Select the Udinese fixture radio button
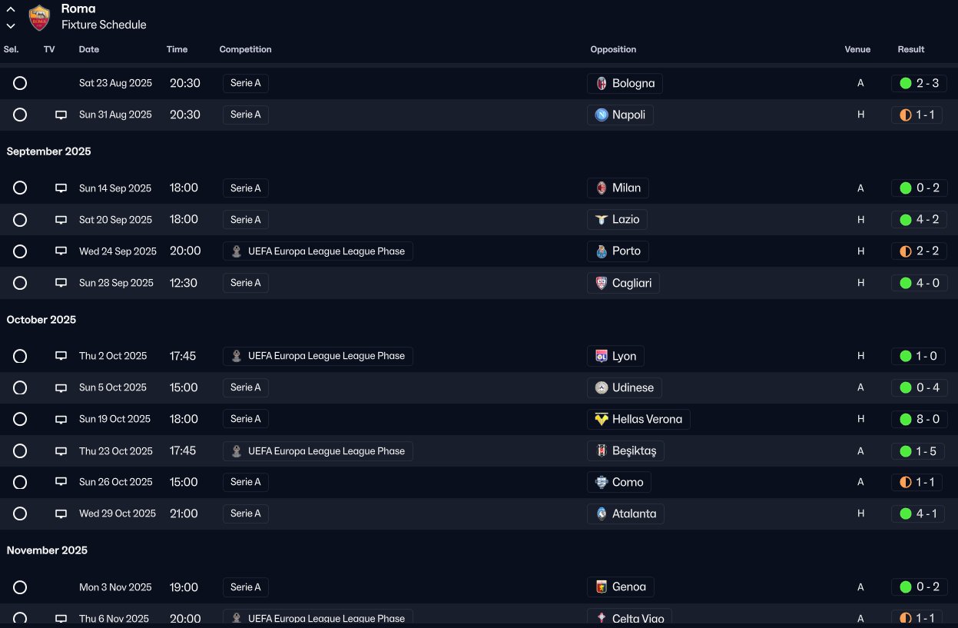958x628 pixels. [x=20, y=387]
